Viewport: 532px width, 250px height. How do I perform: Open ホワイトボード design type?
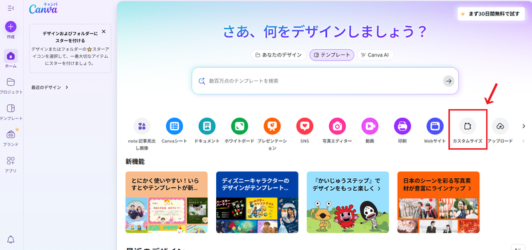(x=239, y=131)
